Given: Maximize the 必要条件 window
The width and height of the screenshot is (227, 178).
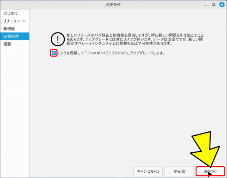Looking at the screenshot, I should click(x=214, y=5).
